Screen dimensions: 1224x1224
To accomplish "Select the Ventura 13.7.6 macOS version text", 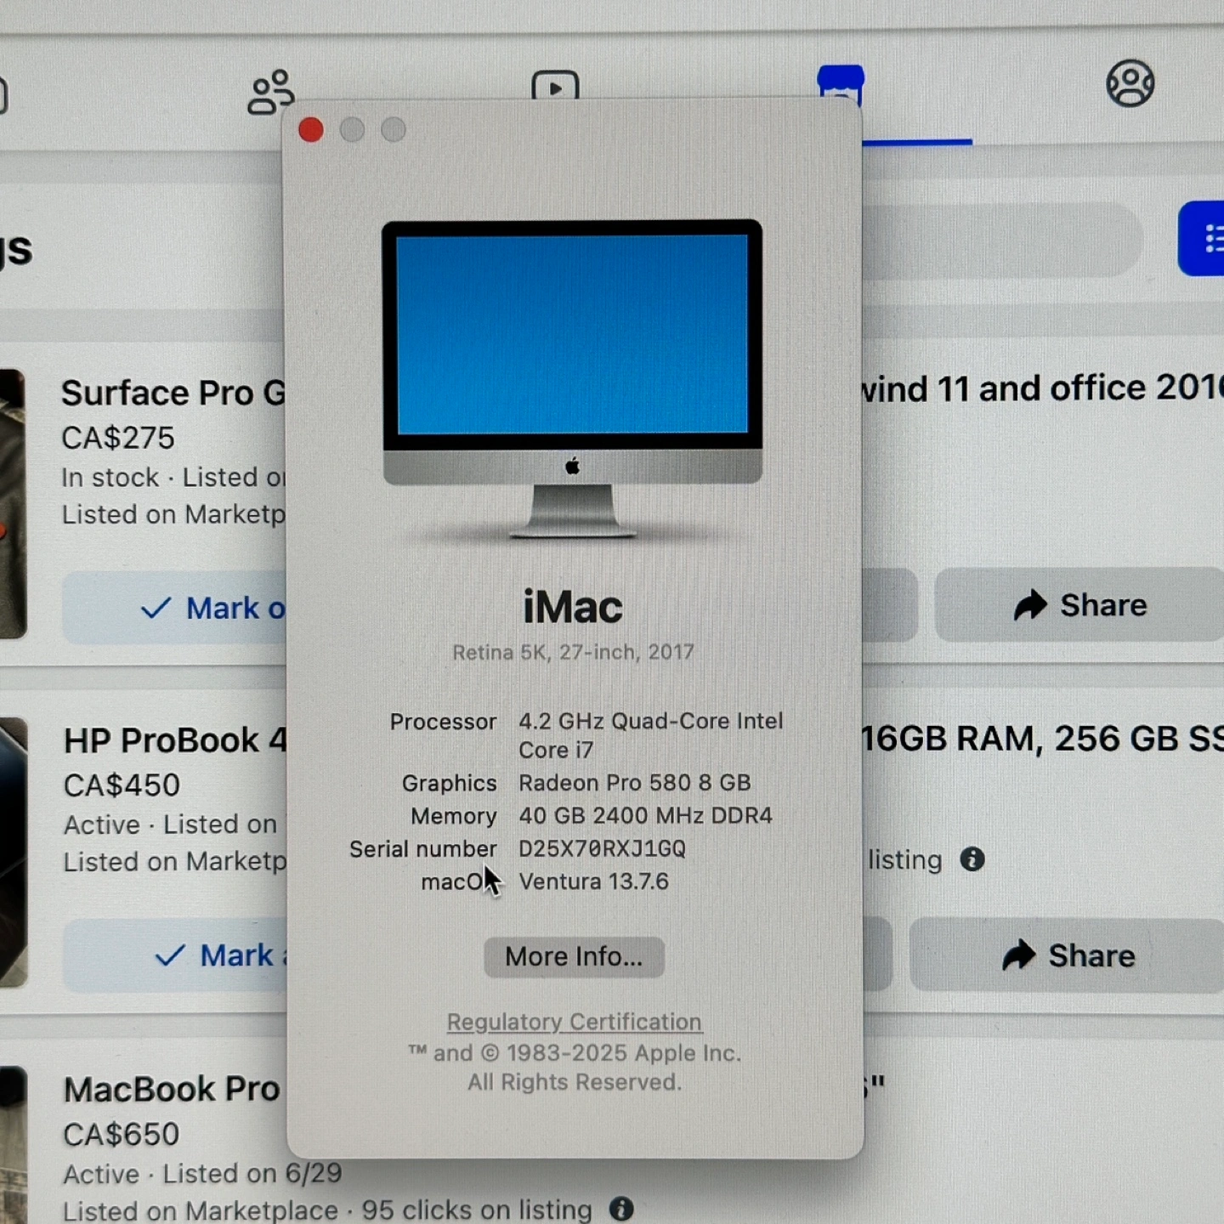I will click(x=593, y=881).
